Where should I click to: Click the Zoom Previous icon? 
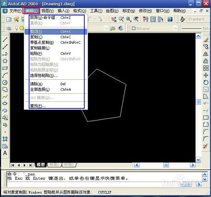pyautogui.click(x=136, y=19)
